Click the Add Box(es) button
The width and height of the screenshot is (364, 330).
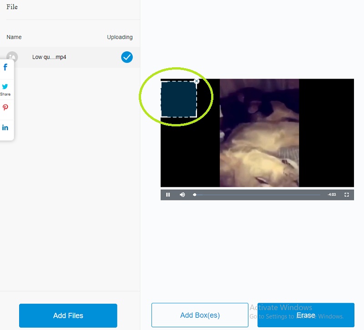(x=200, y=315)
